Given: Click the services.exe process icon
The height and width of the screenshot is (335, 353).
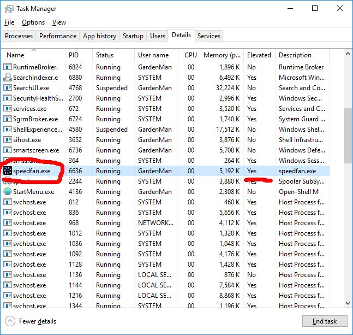Looking at the screenshot, I should click(x=8, y=108).
